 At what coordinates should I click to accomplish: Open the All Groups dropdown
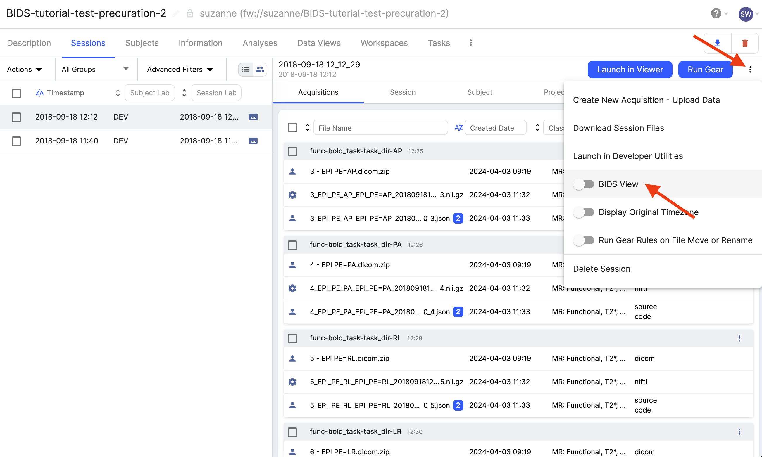[96, 70]
